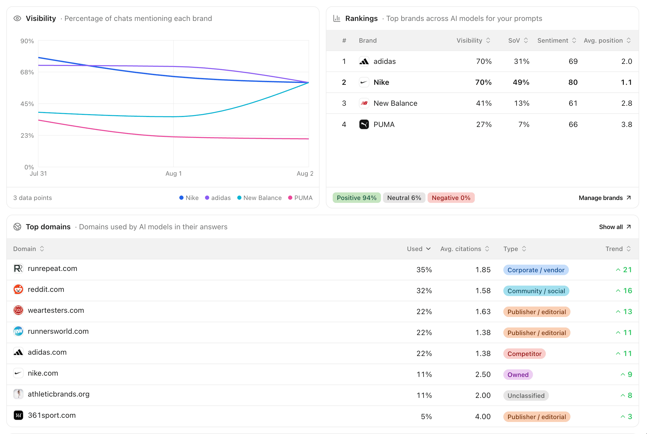Toggle Nike series in chart legend

tap(189, 198)
